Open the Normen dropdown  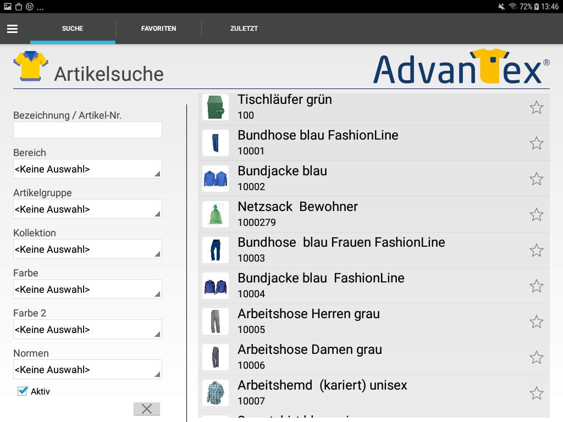point(87,370)
